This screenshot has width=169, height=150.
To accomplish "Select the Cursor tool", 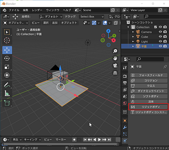I will (x=7, y=41).
